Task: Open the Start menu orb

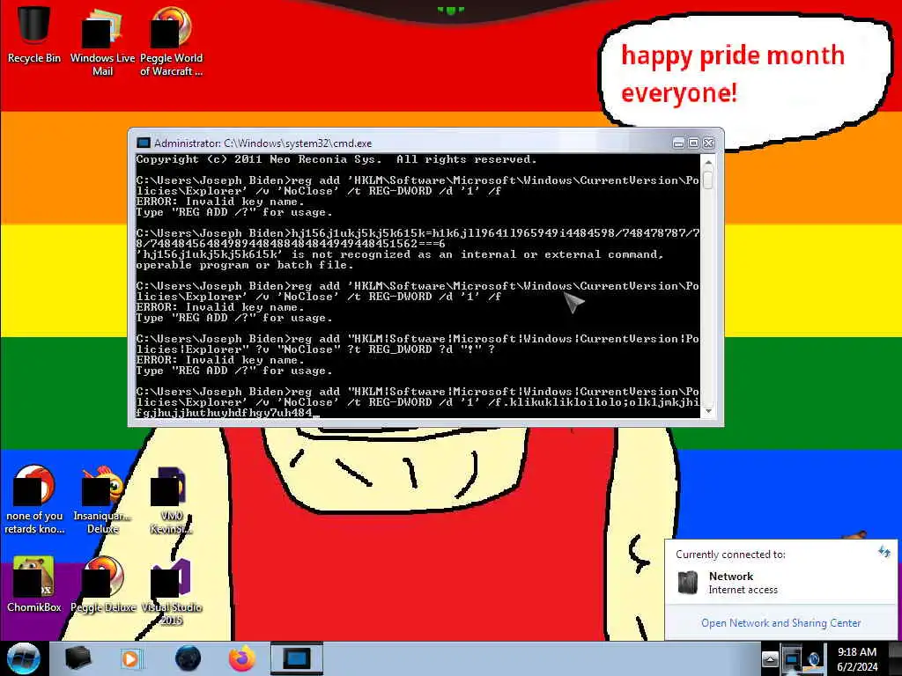Action: click(24, 658)
